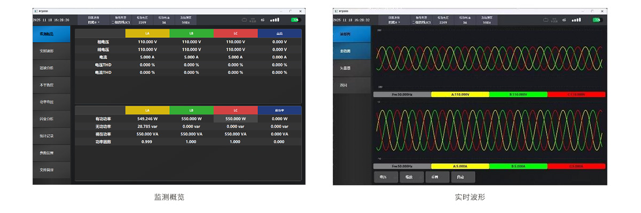Click green battery indicator in right window header

click(597, 20)
